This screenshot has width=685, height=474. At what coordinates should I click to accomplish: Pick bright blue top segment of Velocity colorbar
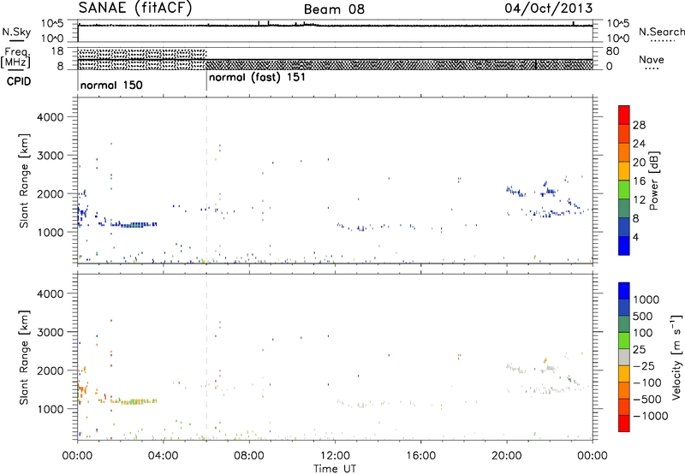pyautogui.click(x=624, y=291)
